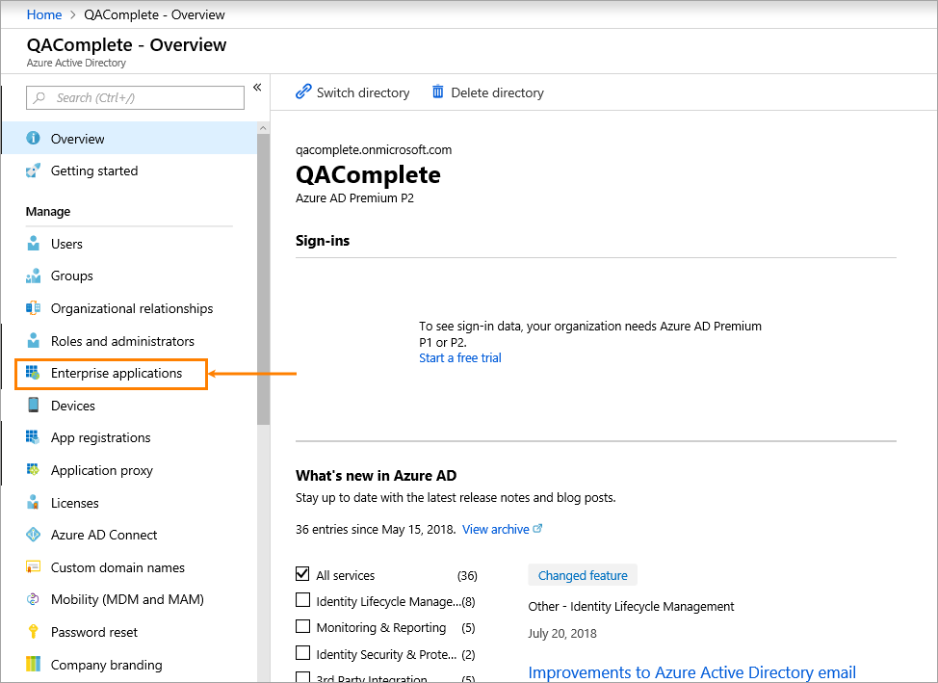The width and height of the screenshot is (938, 683).
Task: Open App registrations menu item
Action: (101, 437)
